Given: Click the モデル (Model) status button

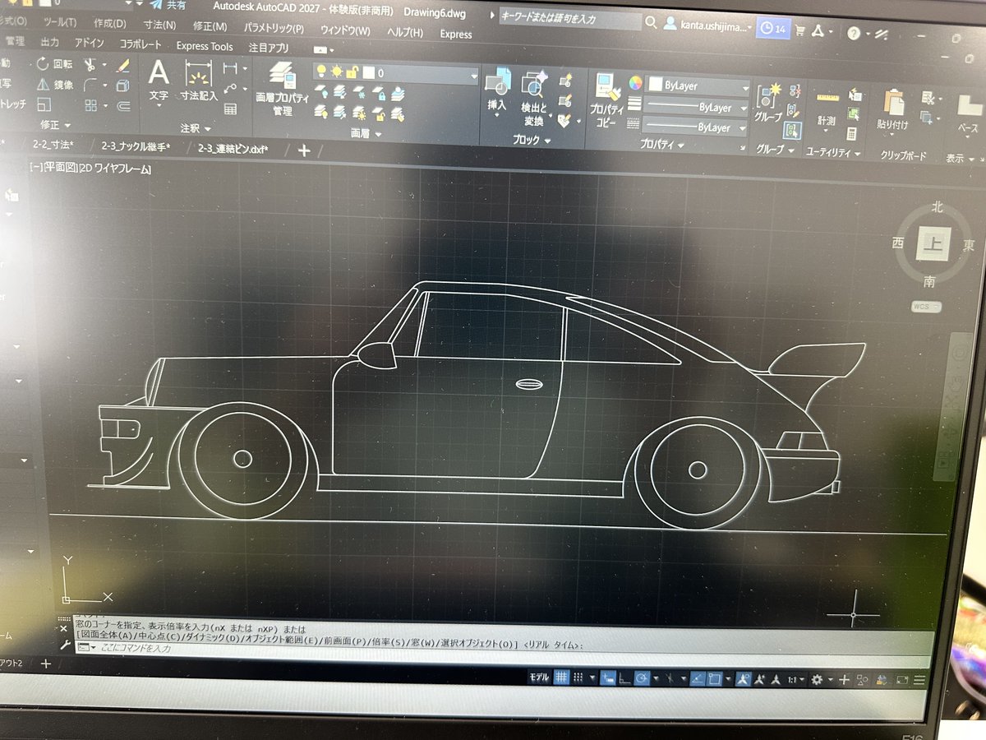Looking at the screenshot, I should click(x=539, y=678).
